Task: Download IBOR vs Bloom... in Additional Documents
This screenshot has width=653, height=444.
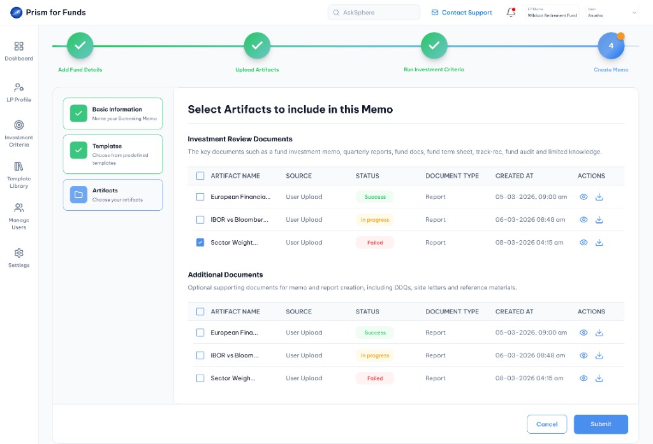Action: pyautogui.click(x=599, y=355)
